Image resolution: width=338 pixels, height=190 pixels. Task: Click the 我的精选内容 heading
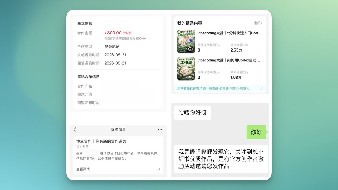click(x=189, y=23)
